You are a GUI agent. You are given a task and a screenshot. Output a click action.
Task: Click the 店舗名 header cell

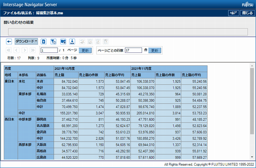click(x=45, y=75)
